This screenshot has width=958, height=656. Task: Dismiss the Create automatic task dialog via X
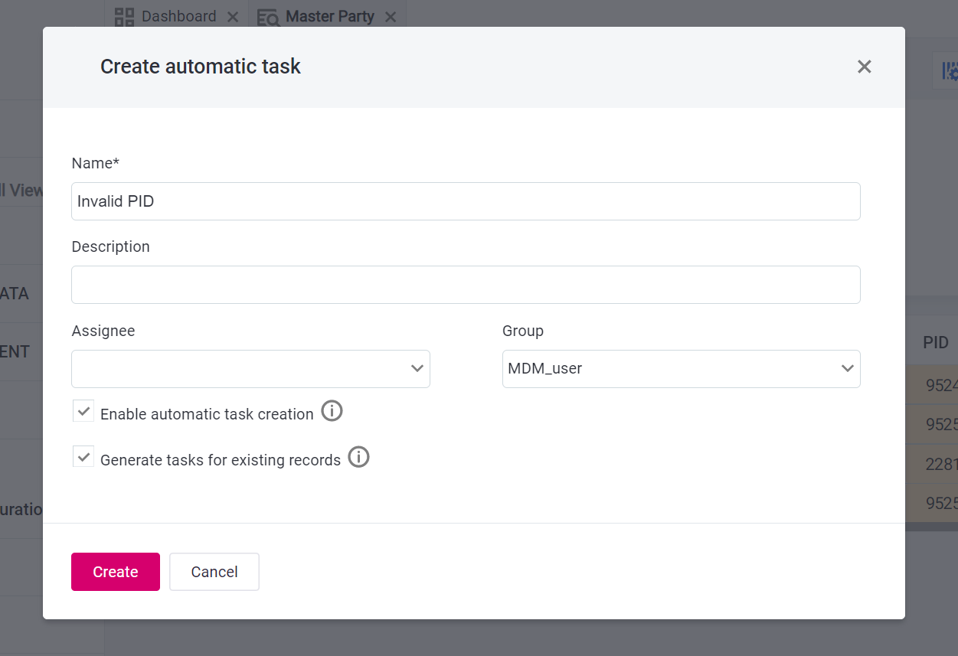(864, 67)
